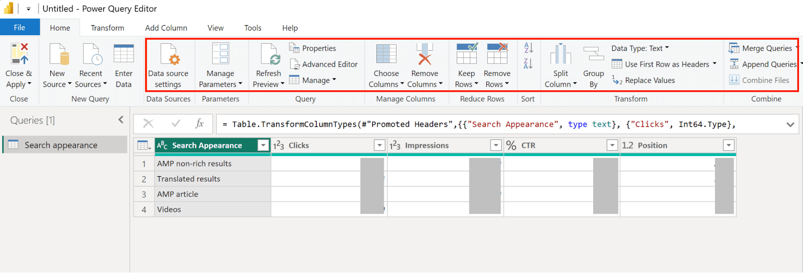Open the Search Appearance column filter dropdown
Viewport: 803px width, 273px height.
[x=263, y=146]
